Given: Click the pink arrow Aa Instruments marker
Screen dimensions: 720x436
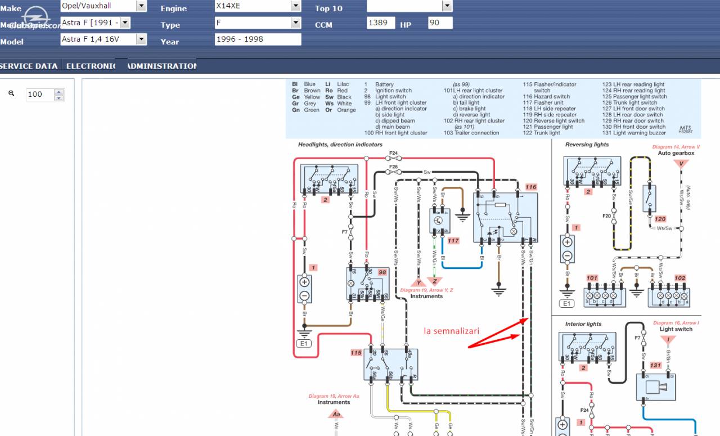Looking at the screenshot, I should (336, 413).
